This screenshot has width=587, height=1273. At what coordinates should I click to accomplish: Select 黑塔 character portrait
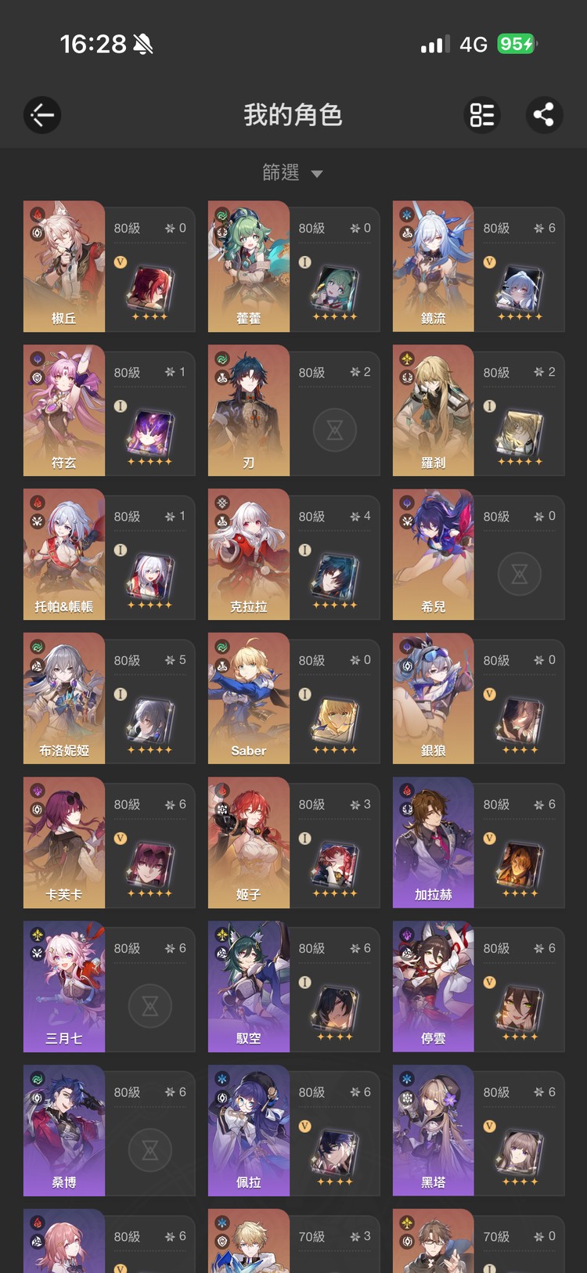click(434, 1131)
